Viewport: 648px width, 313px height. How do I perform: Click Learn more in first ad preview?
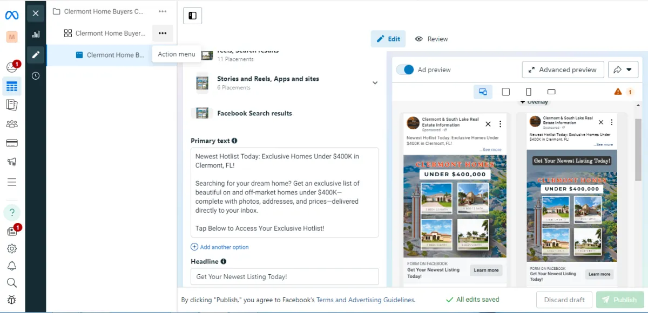pos(486,270)
